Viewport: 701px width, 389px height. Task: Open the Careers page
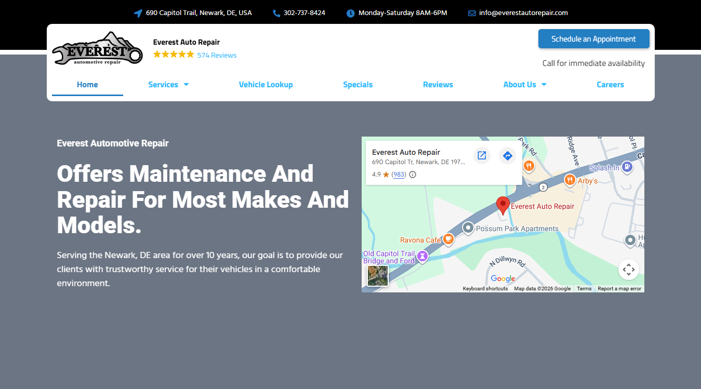pos(610,85)
